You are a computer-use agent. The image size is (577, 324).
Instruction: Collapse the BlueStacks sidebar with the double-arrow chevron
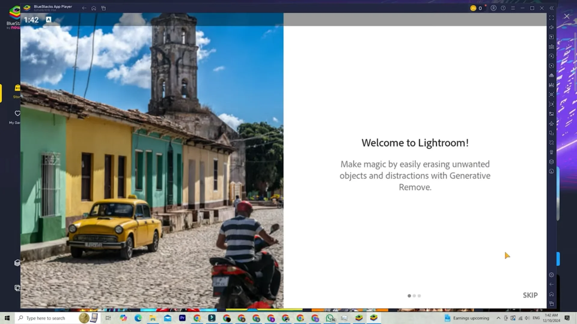click(552, 8)
